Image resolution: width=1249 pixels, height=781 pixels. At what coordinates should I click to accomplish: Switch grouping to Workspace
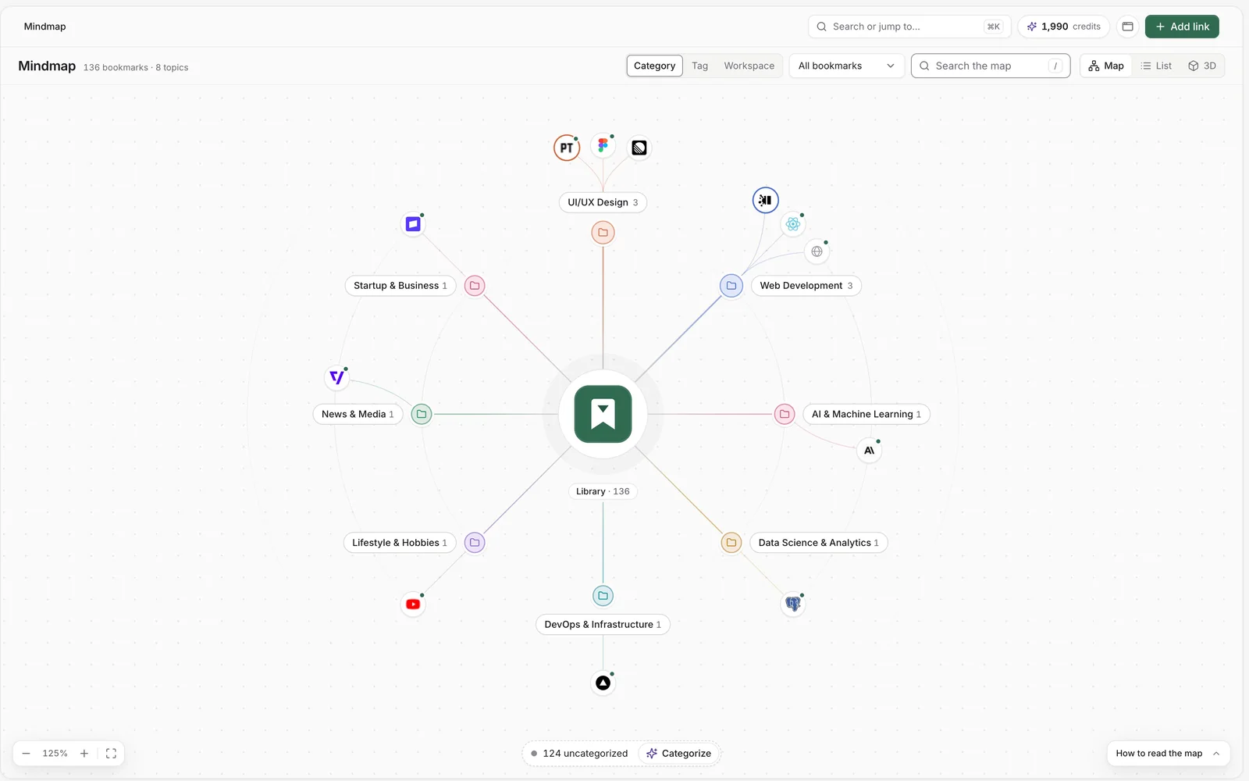[x=749, y=66]
